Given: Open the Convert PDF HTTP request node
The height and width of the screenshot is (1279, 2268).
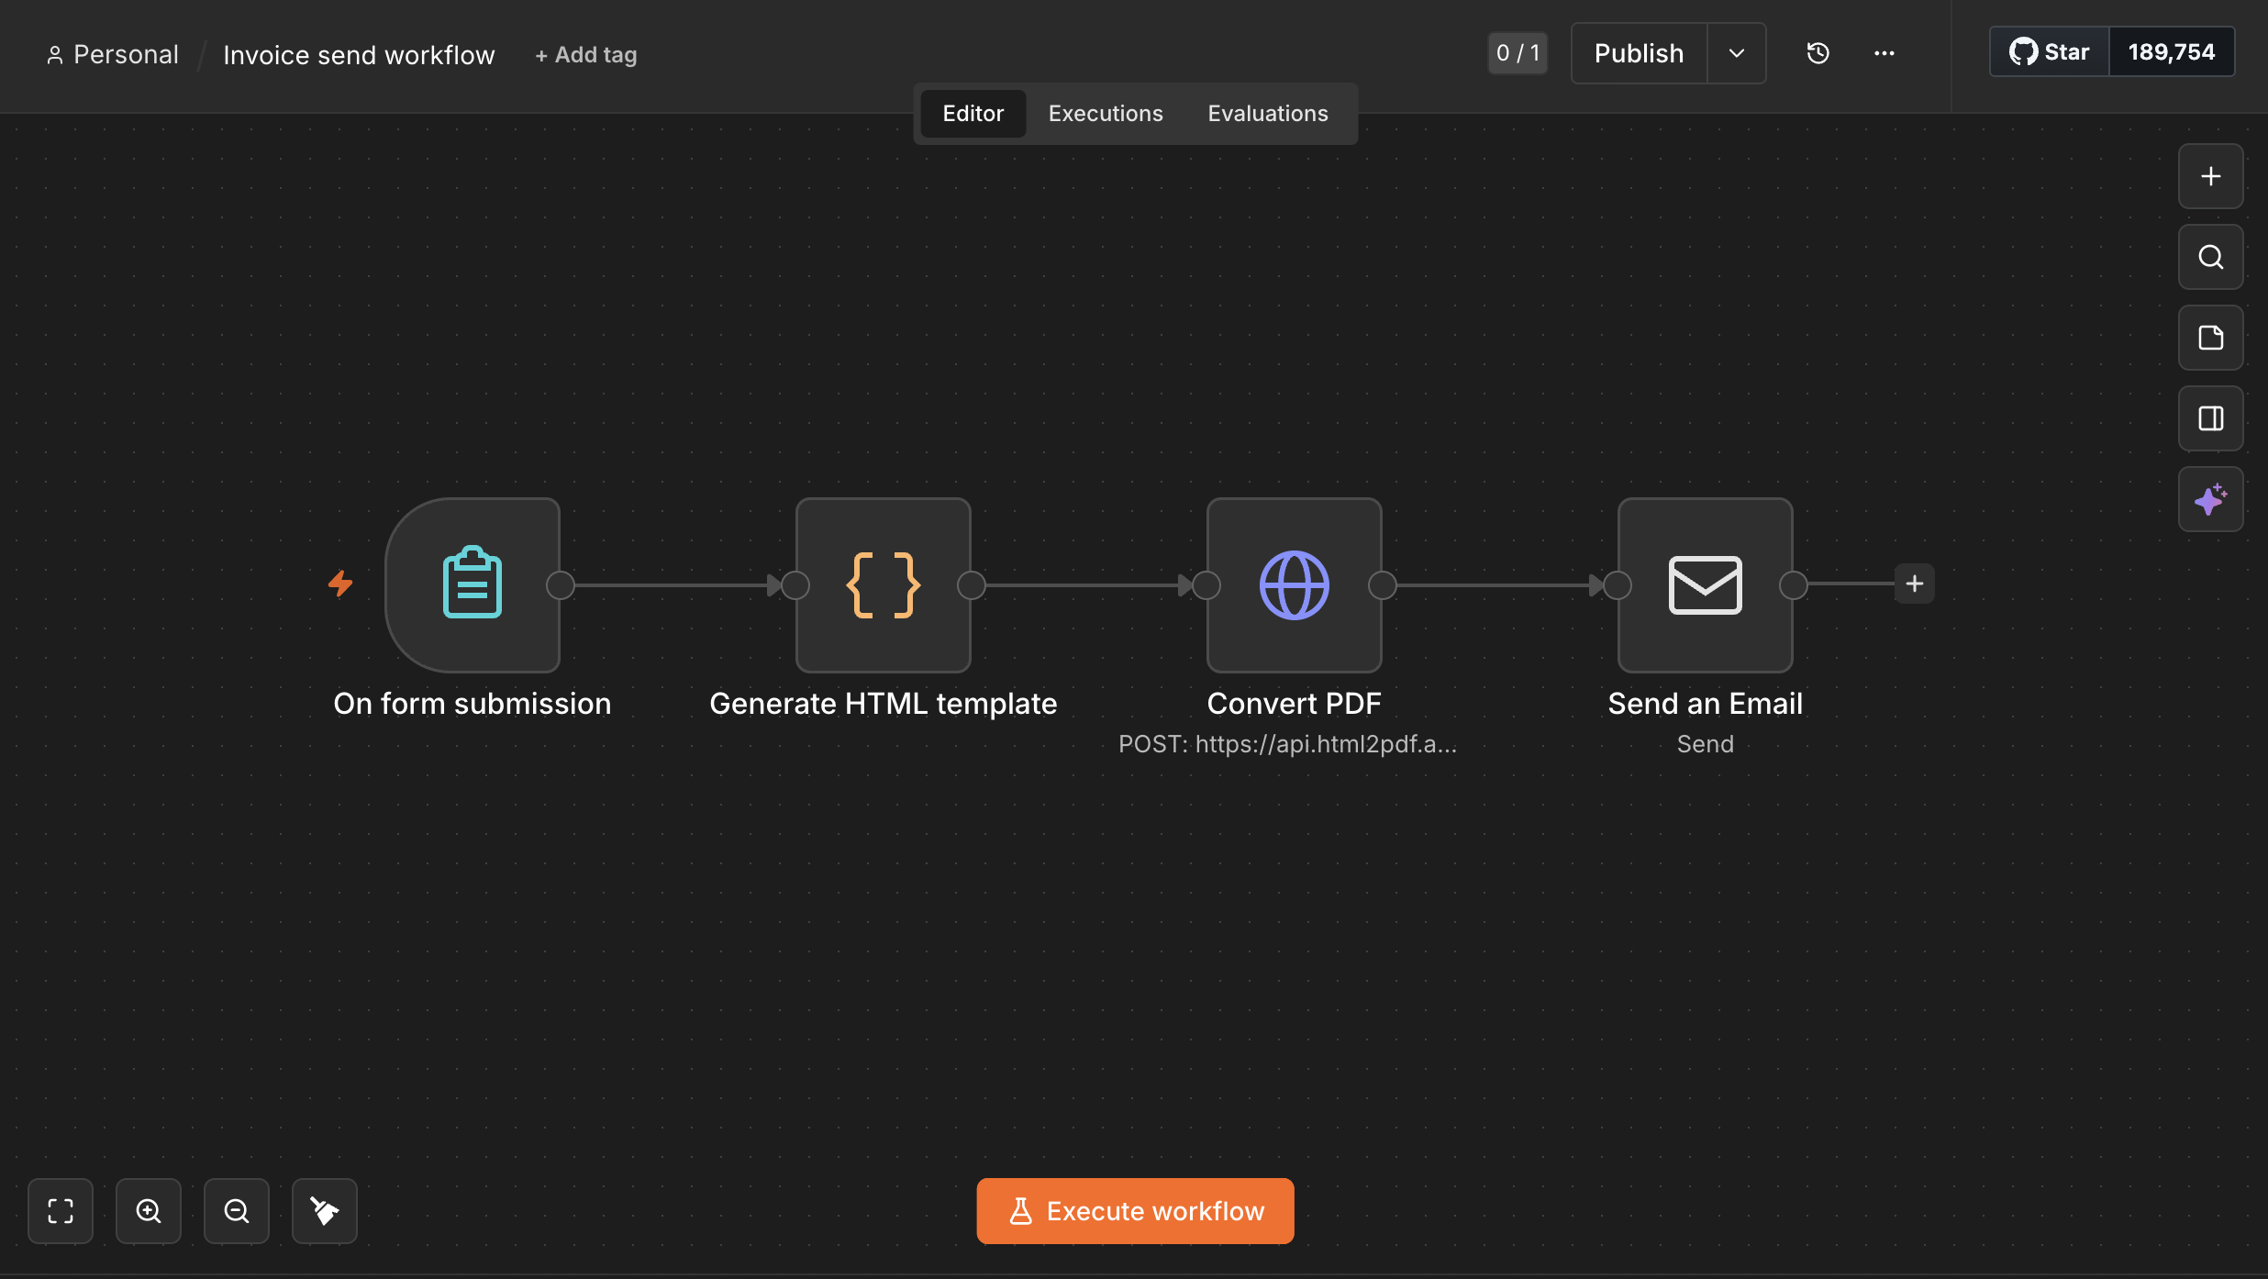Looking at the screenshot, I should (1294, 584).
